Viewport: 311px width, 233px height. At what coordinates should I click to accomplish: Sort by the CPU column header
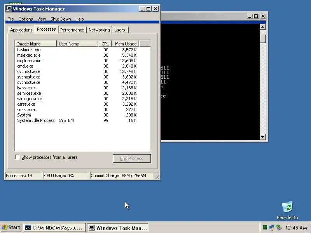(x=105, y=44)
